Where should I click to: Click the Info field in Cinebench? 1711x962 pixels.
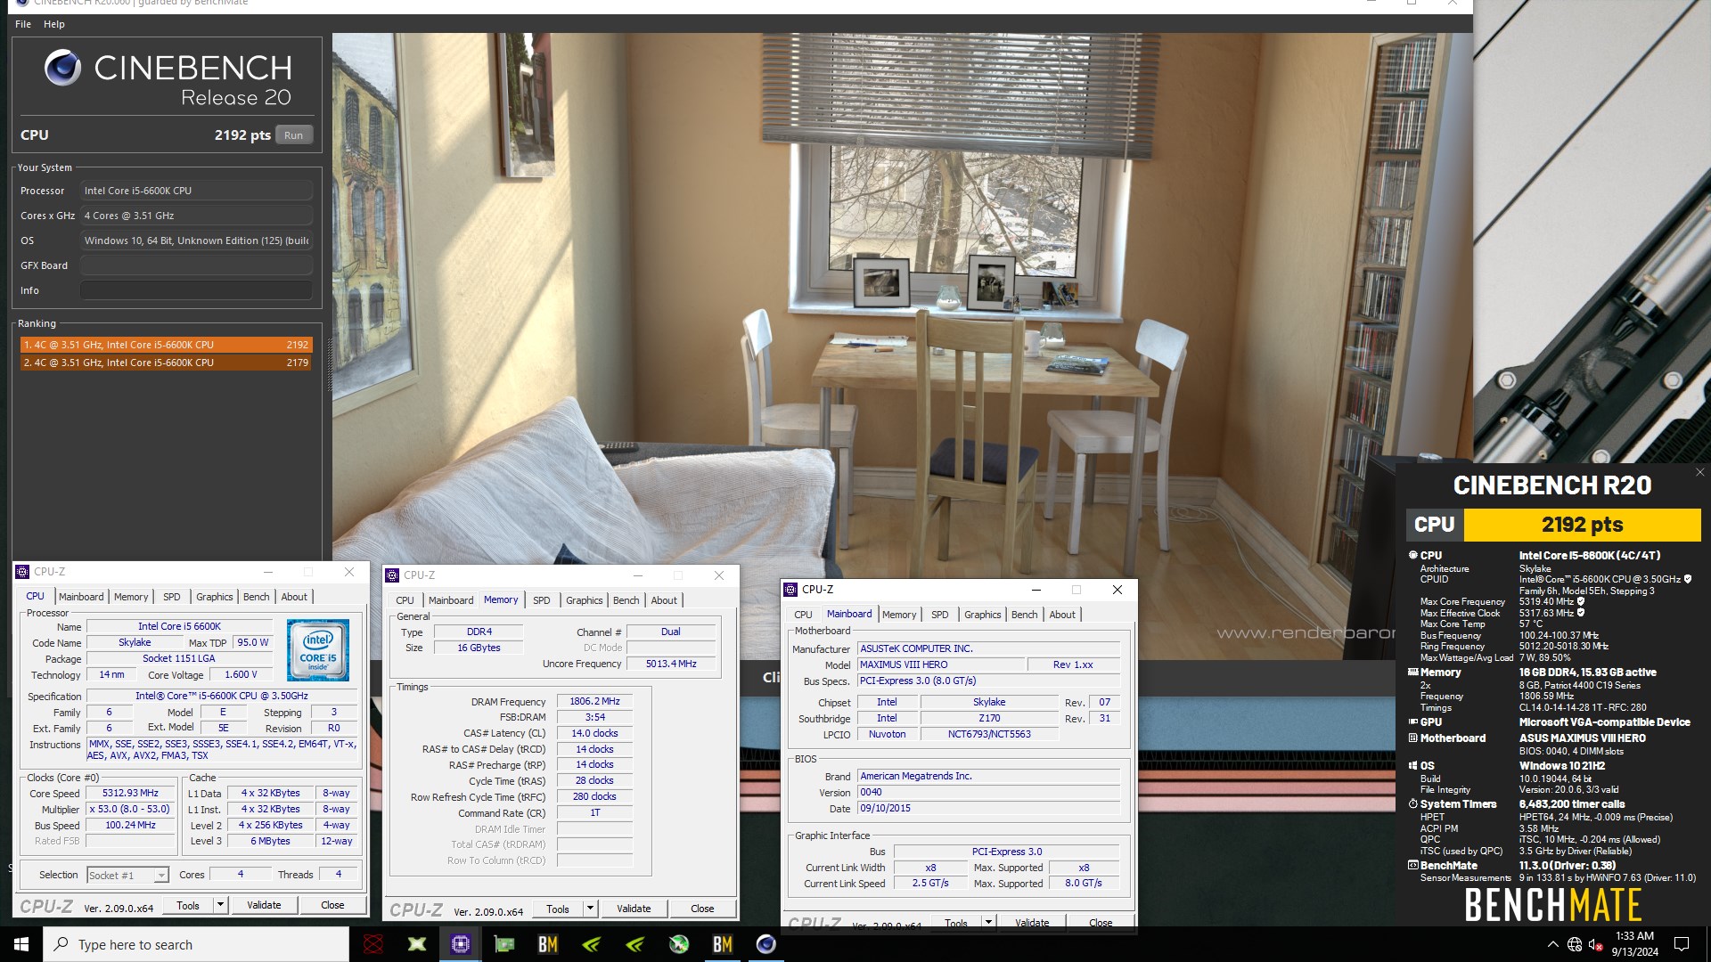coord(196,290)
